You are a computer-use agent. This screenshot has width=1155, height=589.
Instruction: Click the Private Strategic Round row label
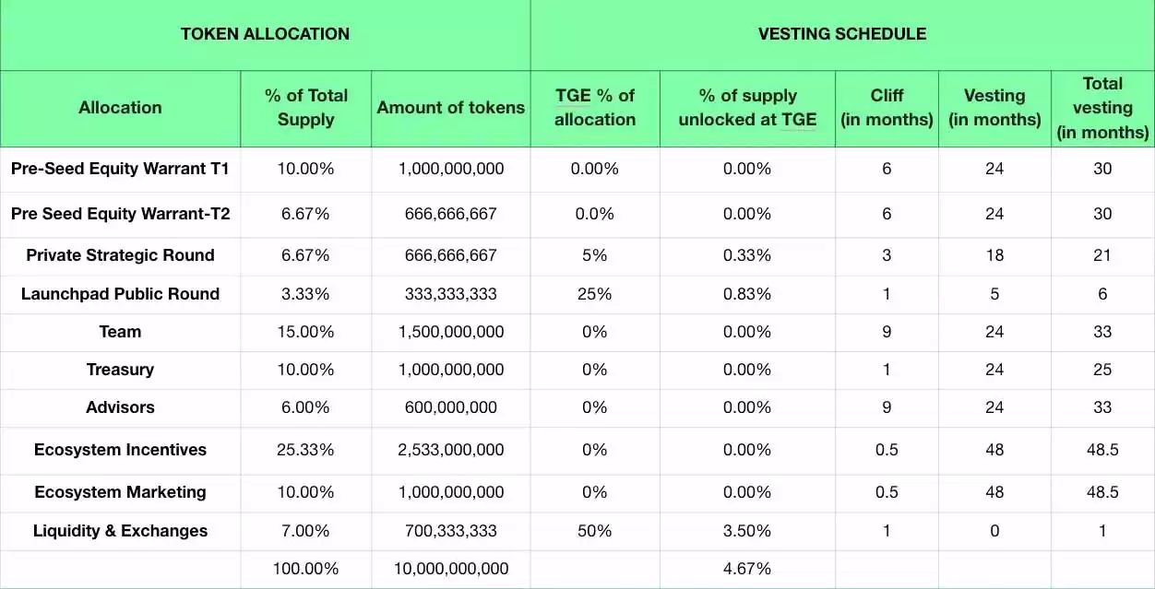(120, 255)
